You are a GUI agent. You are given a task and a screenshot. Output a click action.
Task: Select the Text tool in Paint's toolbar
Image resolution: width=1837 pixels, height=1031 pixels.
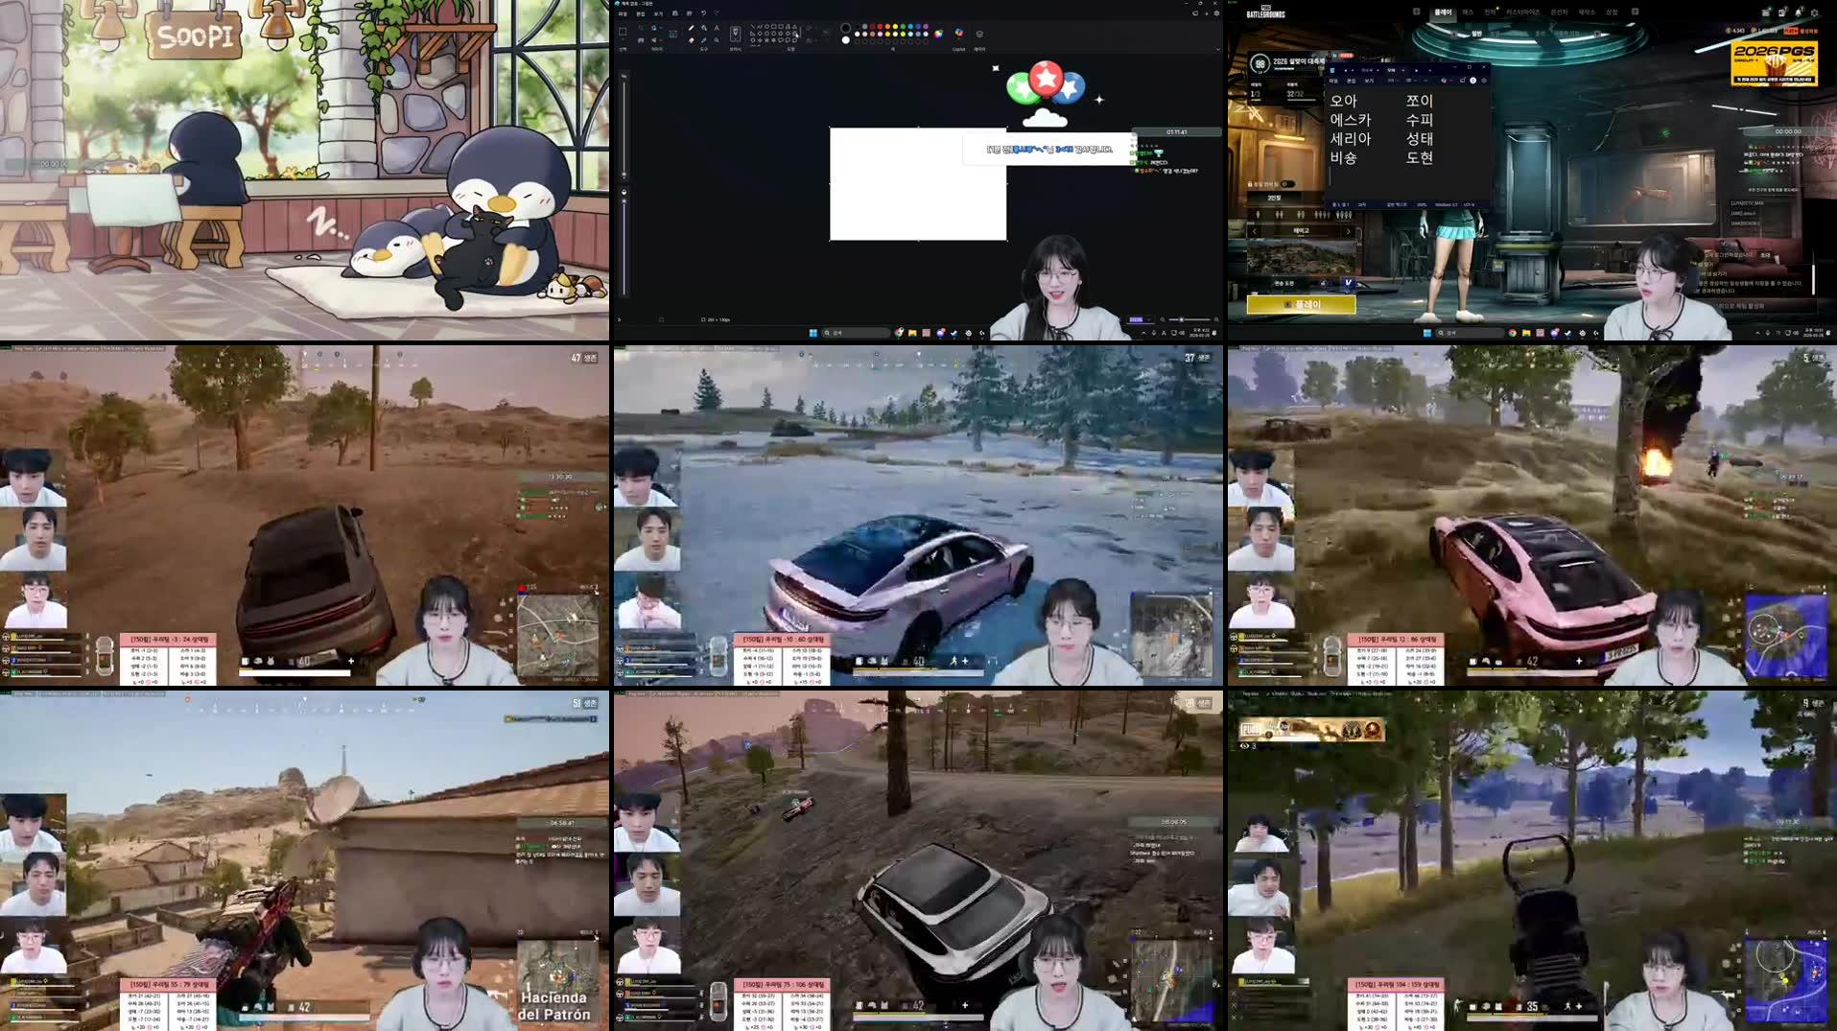point(717,28)
